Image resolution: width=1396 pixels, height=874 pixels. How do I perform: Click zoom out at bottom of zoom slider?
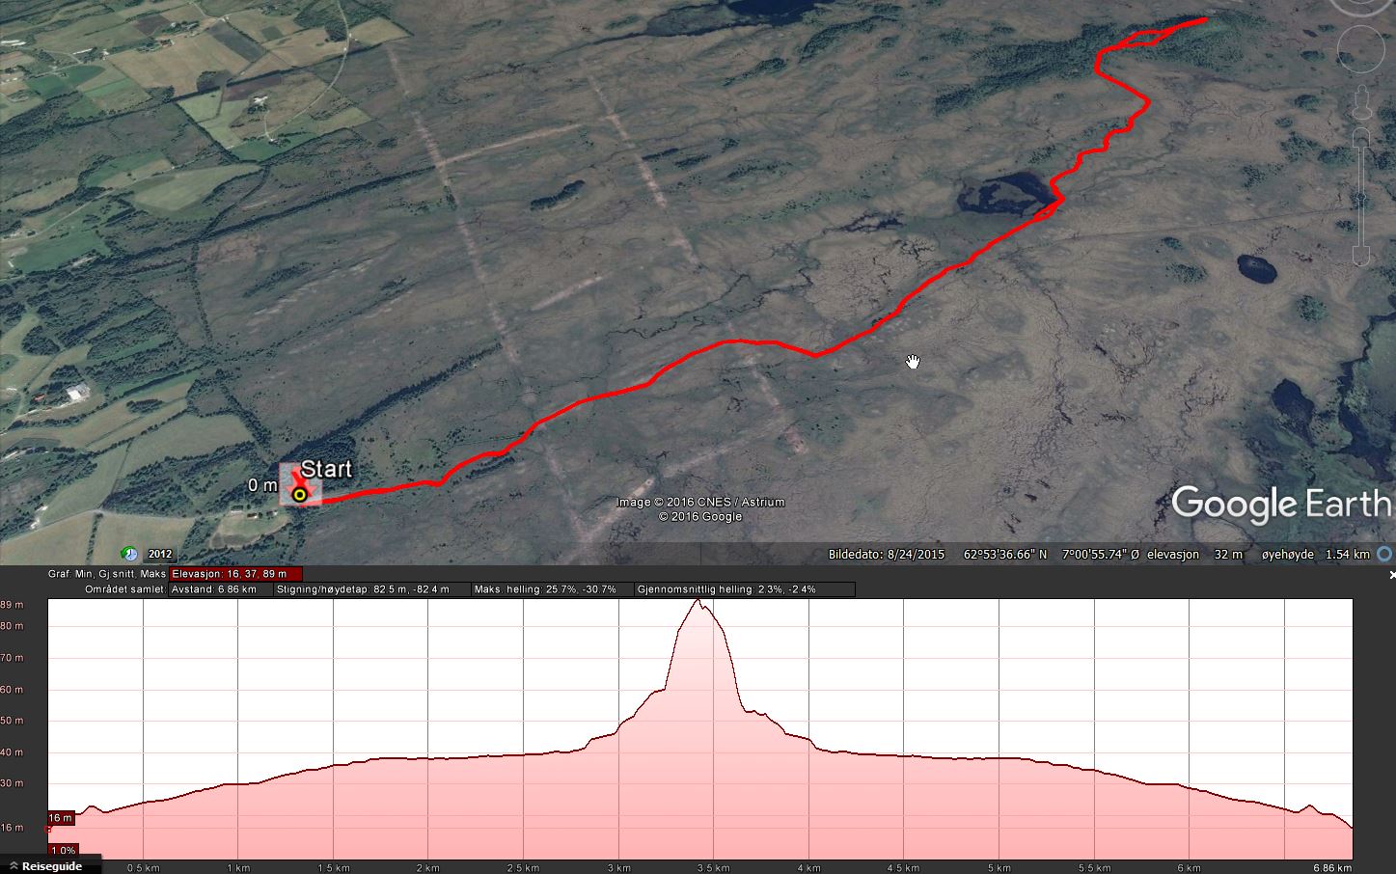tap(1361, 256)
